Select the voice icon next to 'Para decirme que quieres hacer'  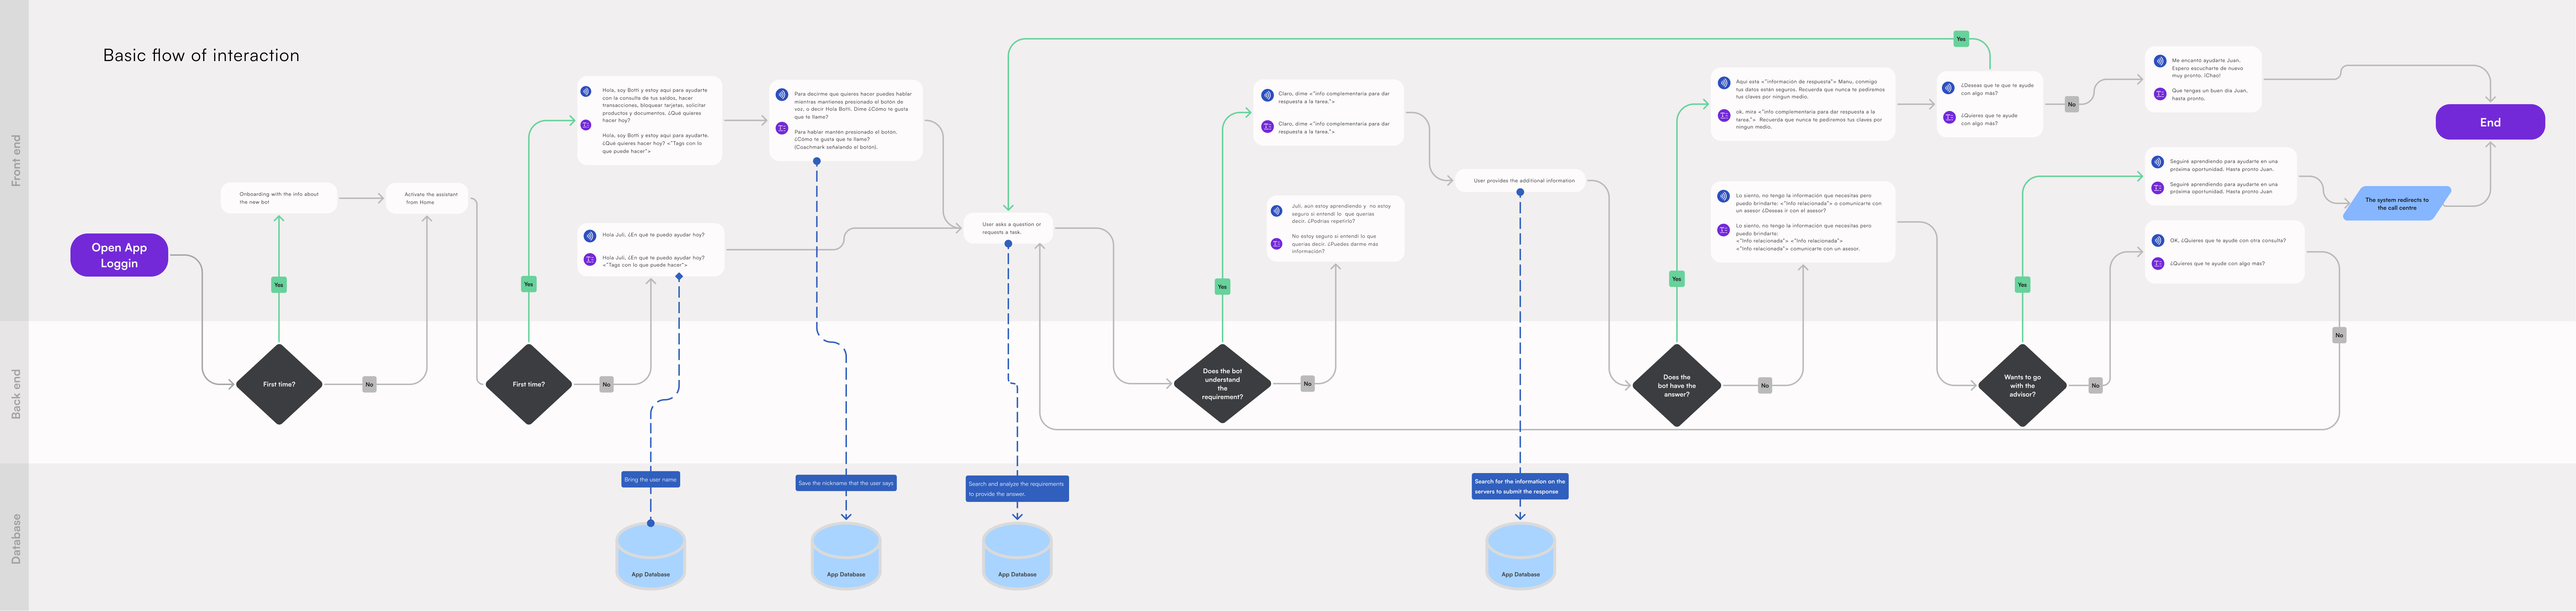point(782,95)
